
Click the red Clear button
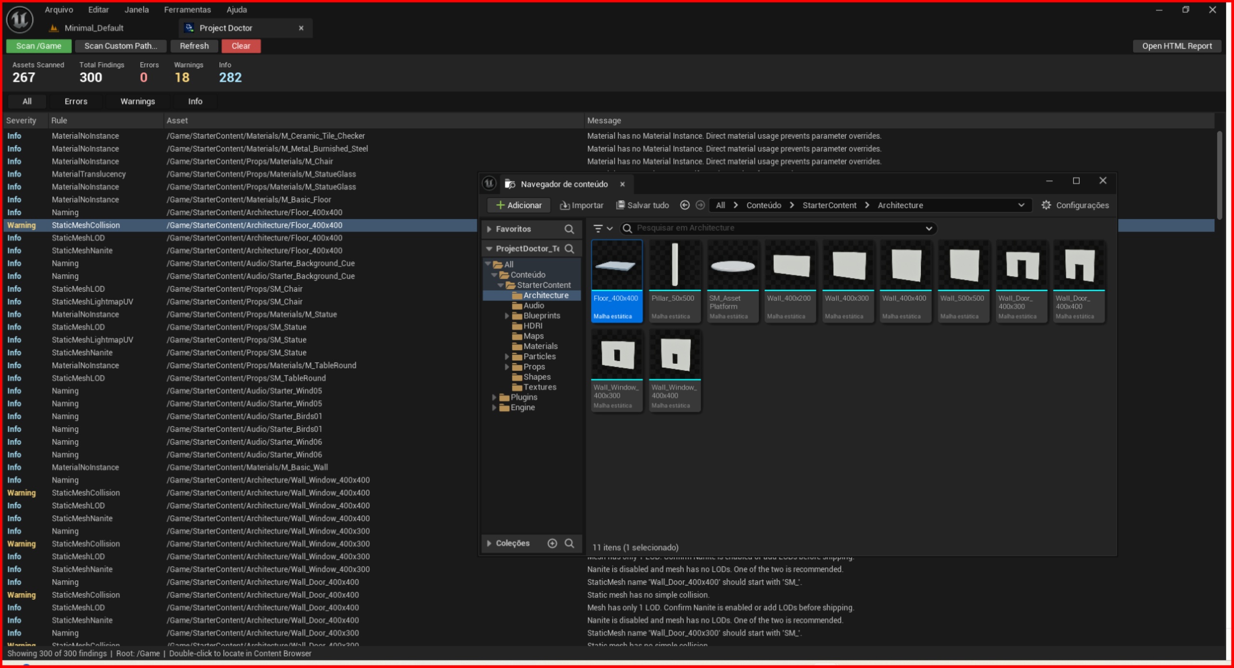(241, 46)
